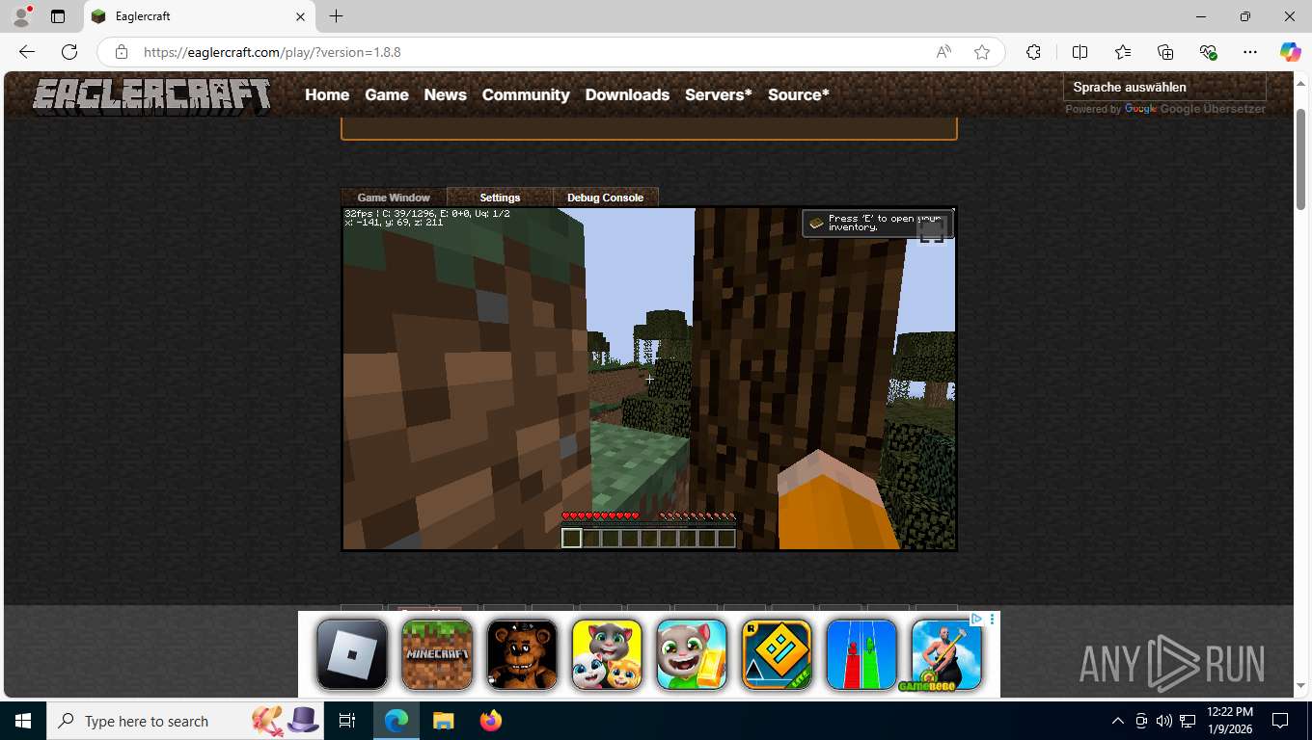Click the taskbar search box
The height and width of the screenshot is (740, 1312).
pos(183,721)
